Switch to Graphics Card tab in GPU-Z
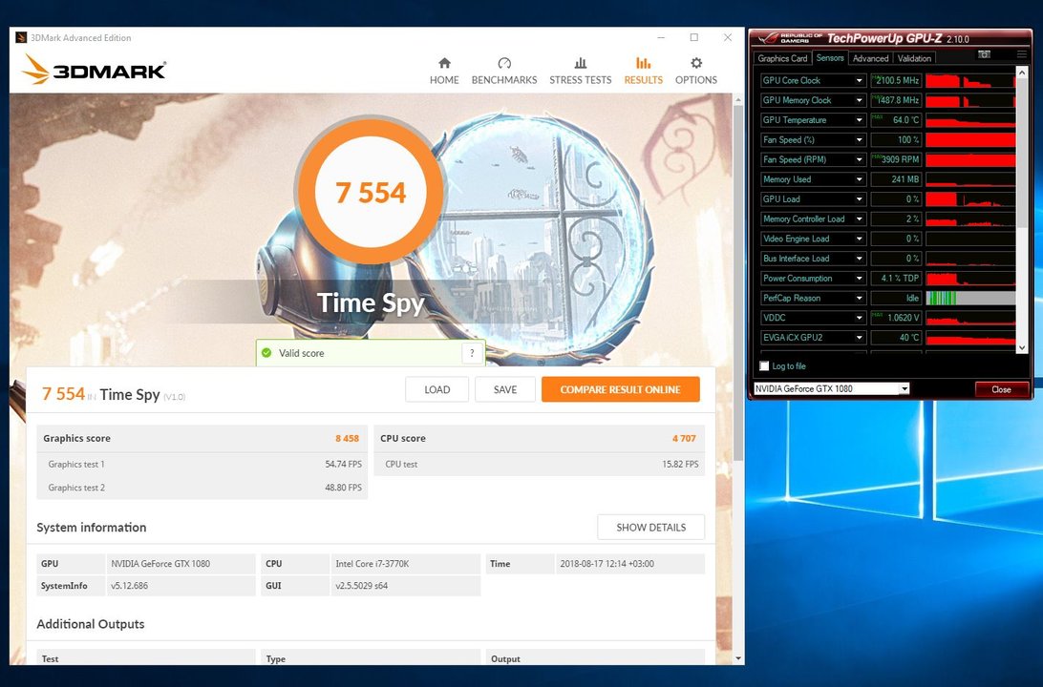Image resolution: width=1043 pixels, height=687 pixels. 782,58
